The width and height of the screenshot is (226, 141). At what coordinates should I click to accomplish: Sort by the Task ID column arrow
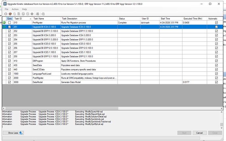pyautogui.click(x=30, y=19)
